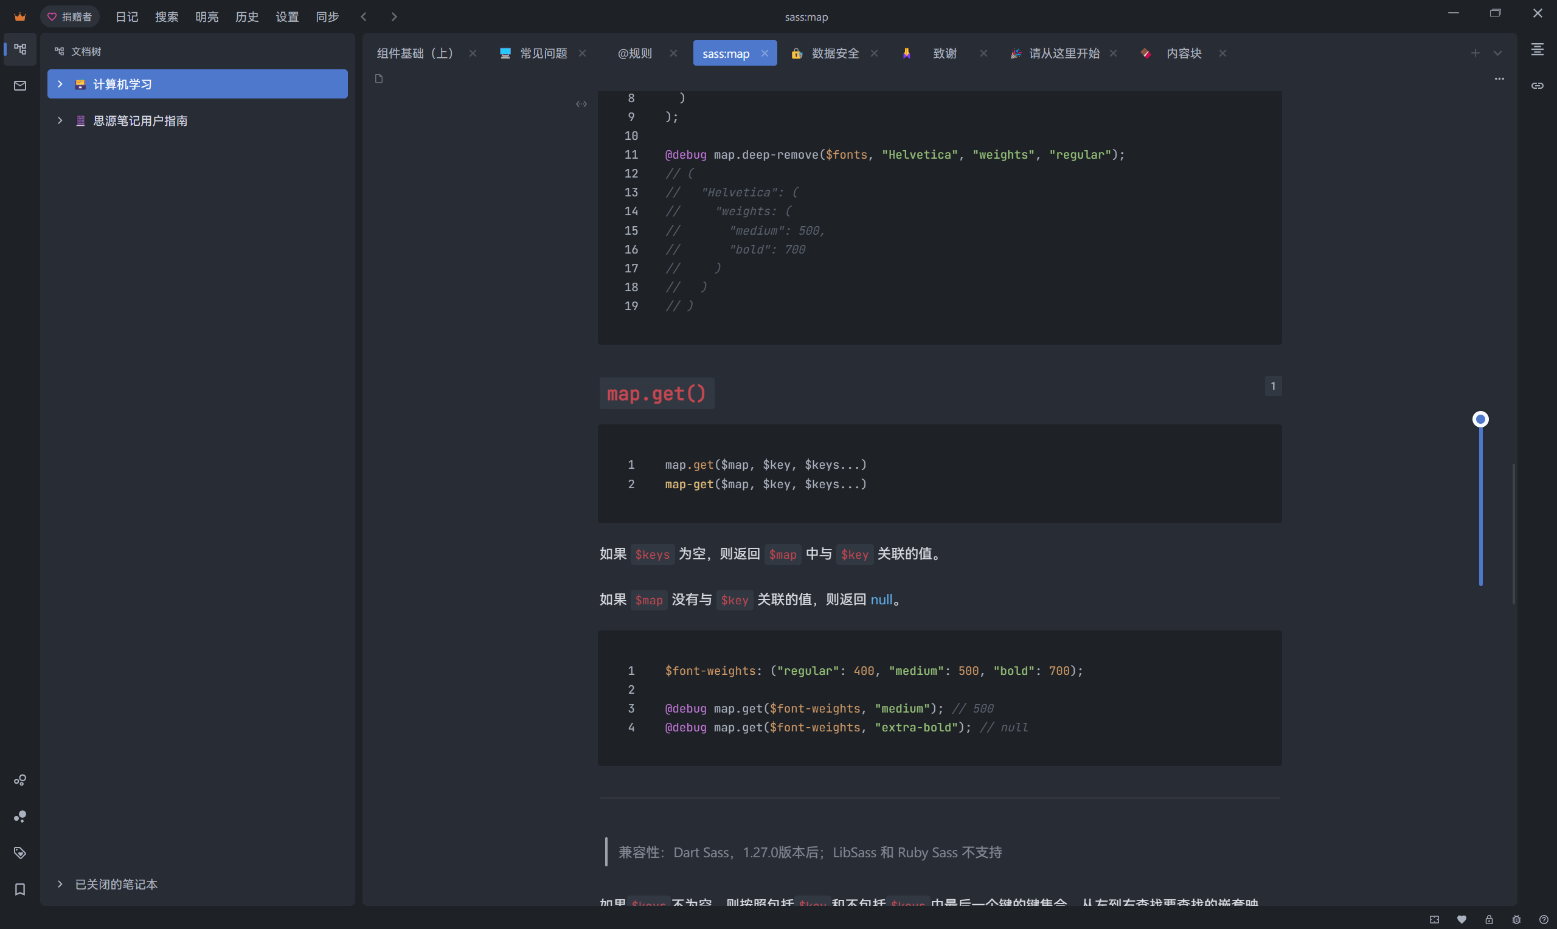
Task: Lock the workspace with the lock icon
Action: (1489, 919)
